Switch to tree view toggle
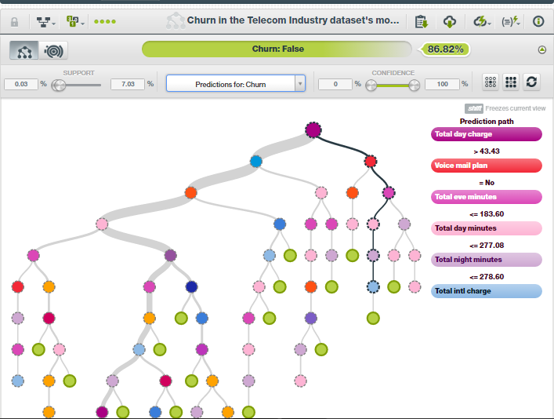The width and height of the screenshot is (554, 419). (x=24, y=50)
